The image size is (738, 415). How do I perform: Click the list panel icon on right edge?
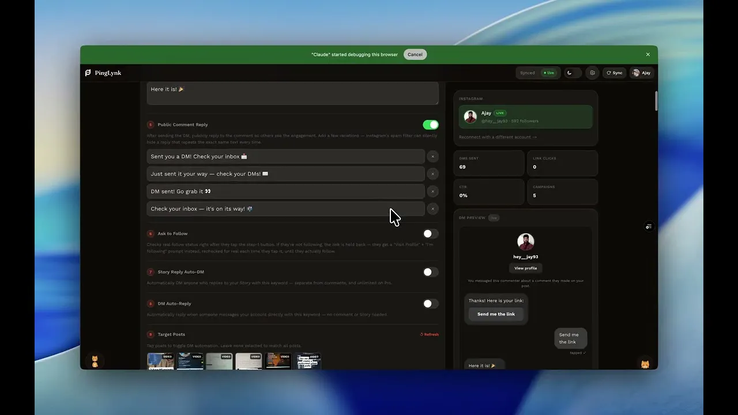point(649,227)
